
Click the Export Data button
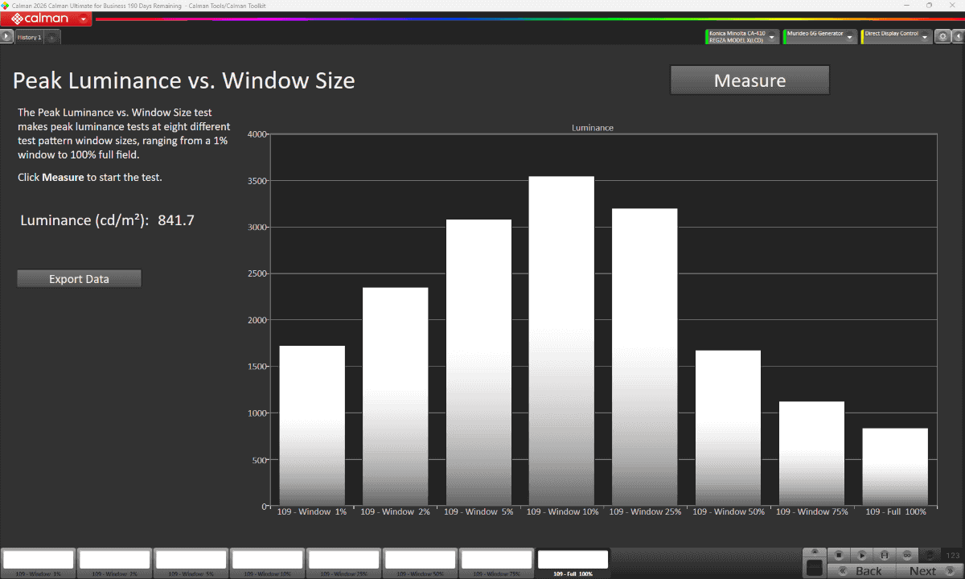click(x=79, y=279)
